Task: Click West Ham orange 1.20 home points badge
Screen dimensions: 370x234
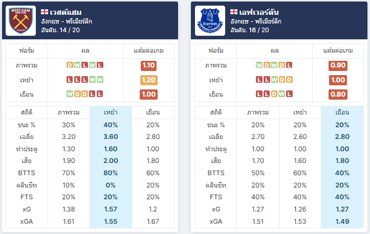Action: 148,80
